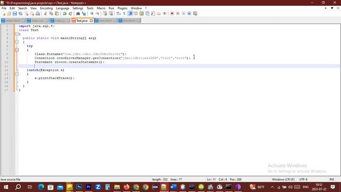Open the File menu
341x192 pixels.
[4, 8]
